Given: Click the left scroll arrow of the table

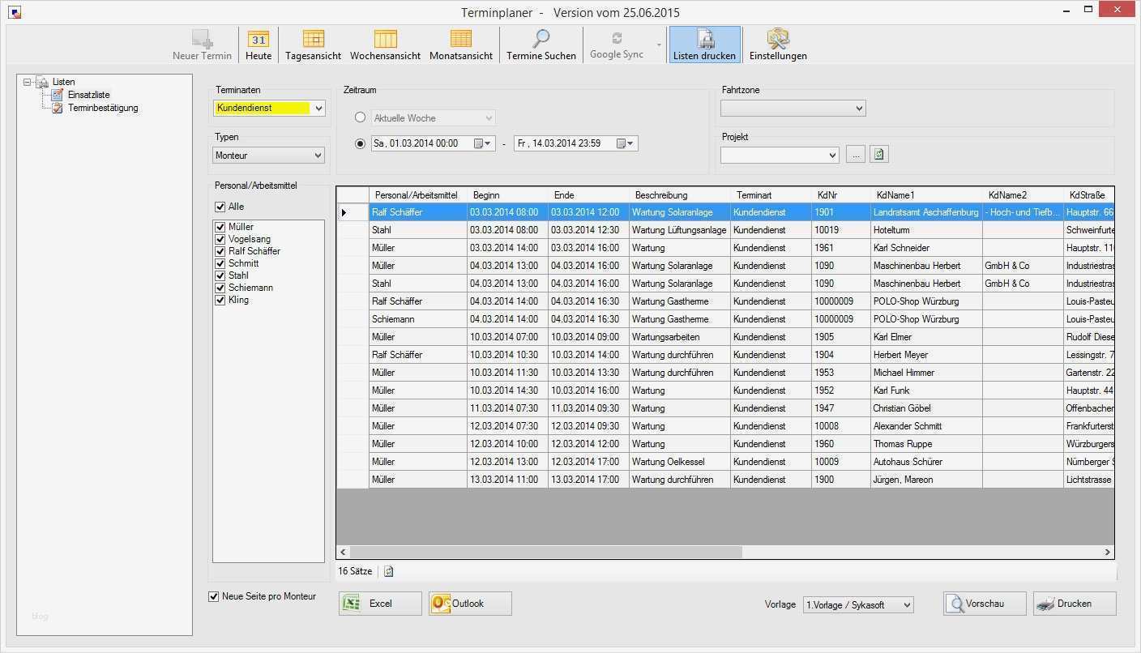Looking at the screenshot, I should (x=344, y=552).
